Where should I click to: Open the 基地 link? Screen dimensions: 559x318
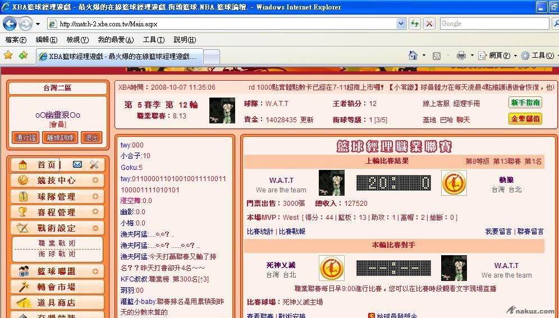(429, 119)
